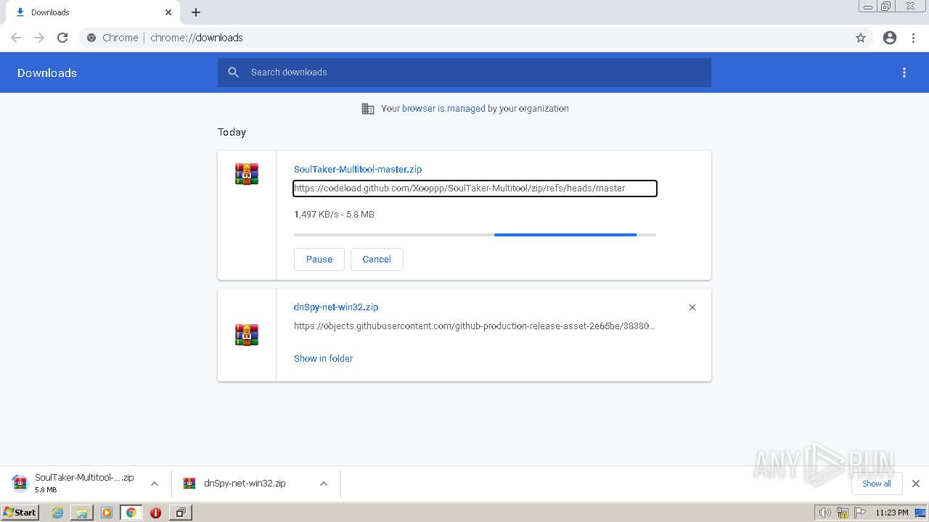Click the 11:23 PM system clock
This screenshot has width=929, height=522.
892,513
